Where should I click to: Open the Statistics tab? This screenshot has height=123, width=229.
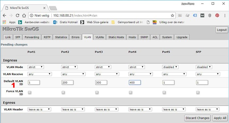point(61,37)
